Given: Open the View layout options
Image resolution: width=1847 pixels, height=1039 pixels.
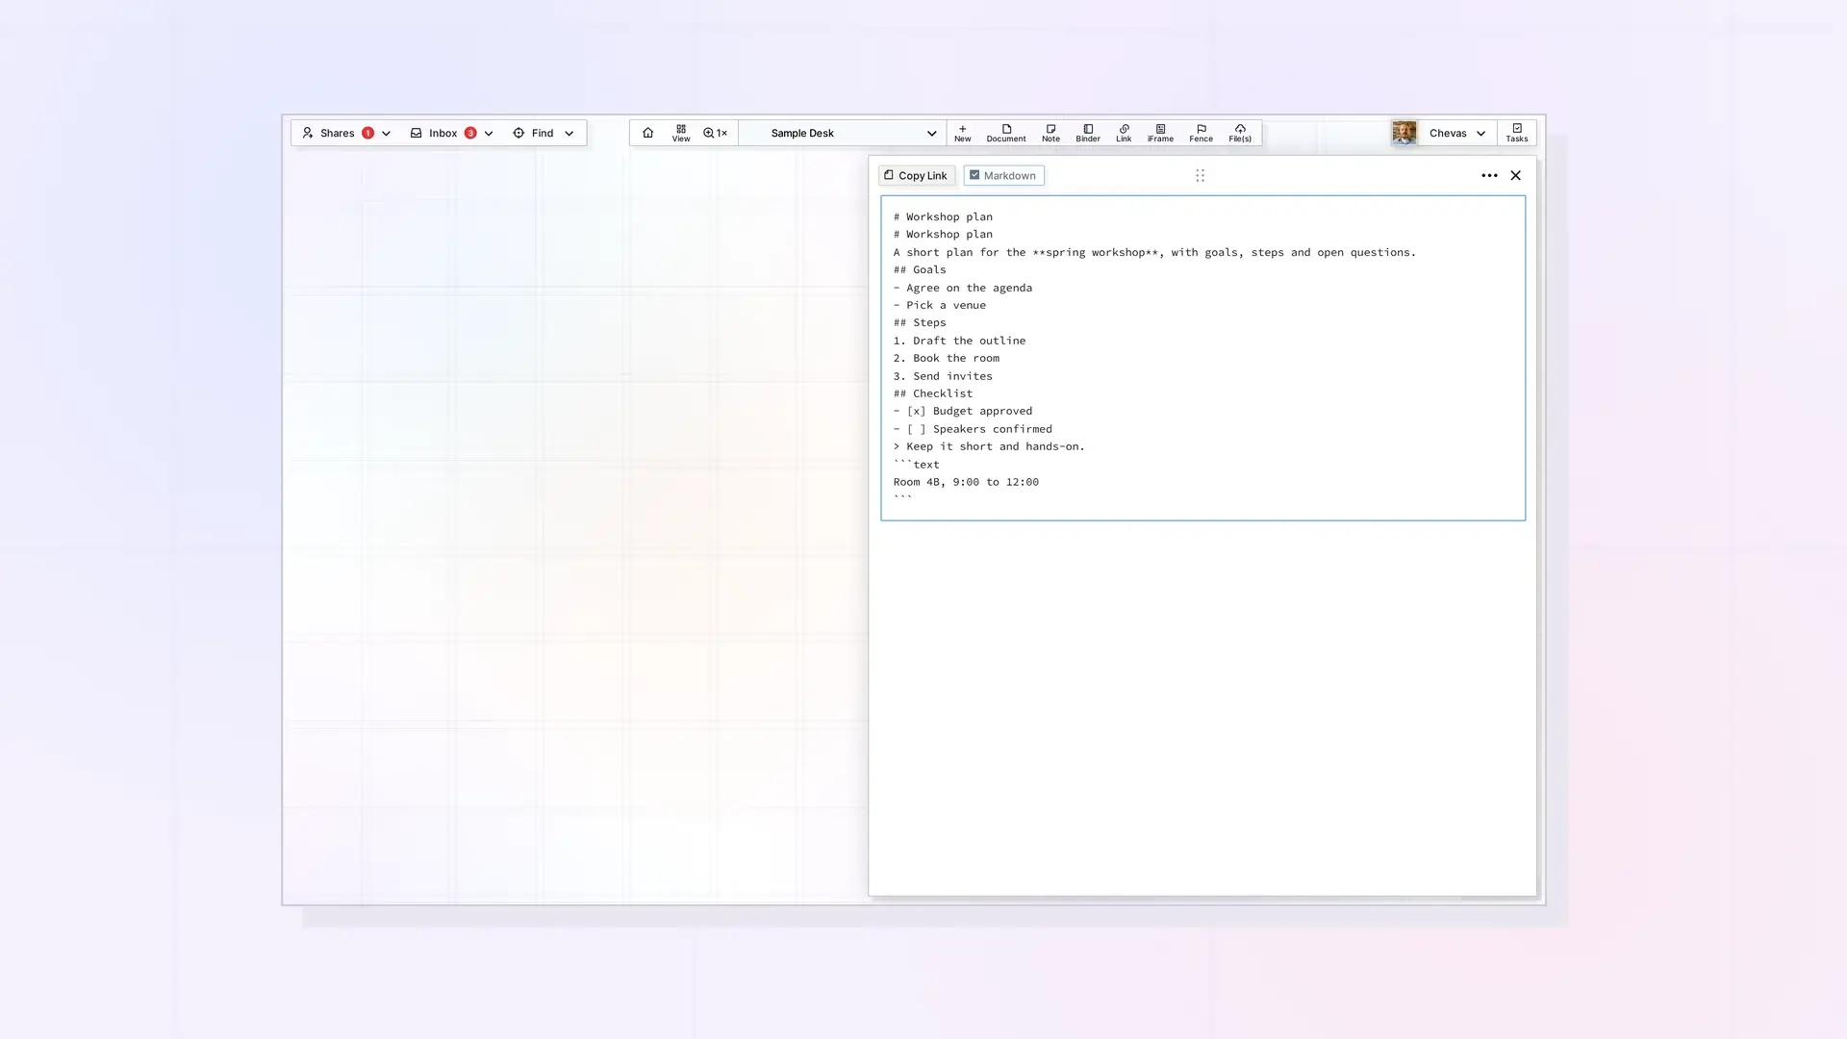Looking at the screenshot, I should point(681,133).
